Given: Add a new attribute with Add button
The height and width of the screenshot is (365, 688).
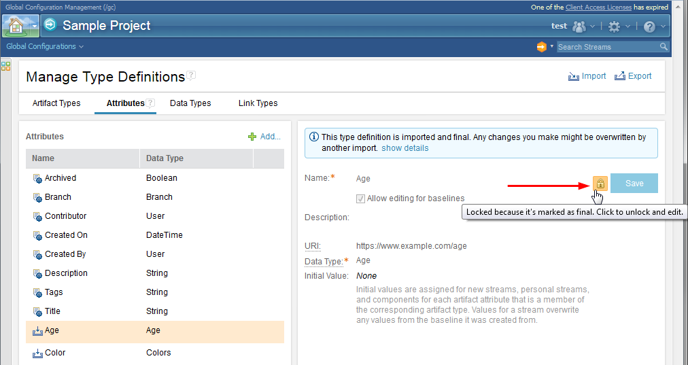Looking at the screenshot, I should [264, 137].
